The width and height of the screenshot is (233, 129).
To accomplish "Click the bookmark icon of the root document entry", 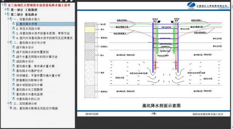I will 5,5.
